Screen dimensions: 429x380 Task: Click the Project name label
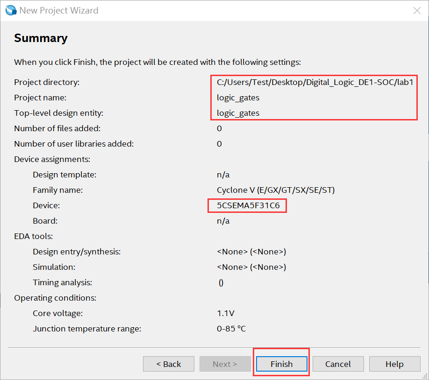tap(40, 98)
